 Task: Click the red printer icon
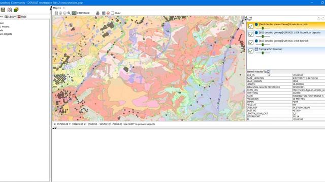(108, 13)
